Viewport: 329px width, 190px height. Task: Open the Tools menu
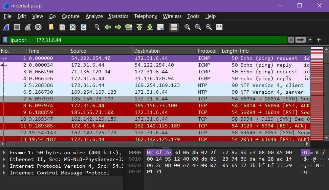pos(193,16)
